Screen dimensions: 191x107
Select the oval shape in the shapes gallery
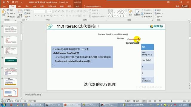click(123, 11)
